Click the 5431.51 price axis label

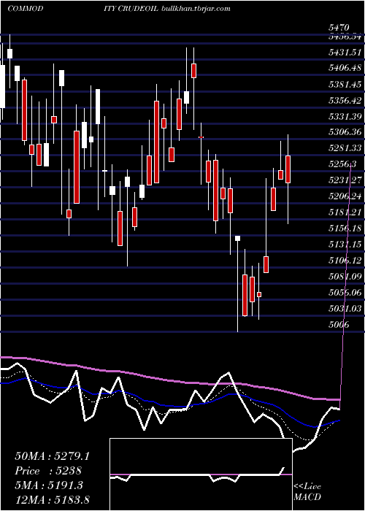[345, 52]
